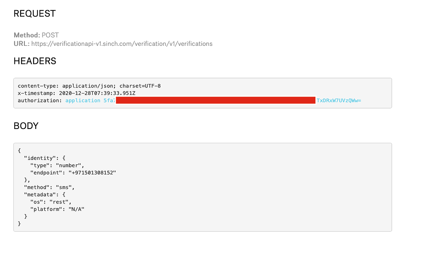This screenshot has width=431, height=258.
Task: Click the content-type header line
Action: (x=89, y=86)
